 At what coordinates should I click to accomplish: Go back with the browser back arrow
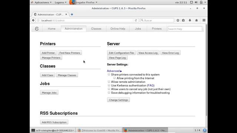click(x=33, y=20)
